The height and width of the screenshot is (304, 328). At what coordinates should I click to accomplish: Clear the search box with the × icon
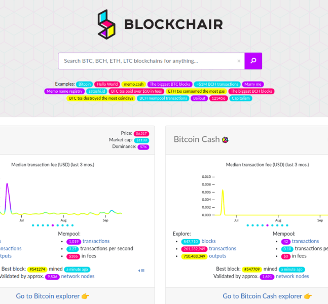point(239,61)
